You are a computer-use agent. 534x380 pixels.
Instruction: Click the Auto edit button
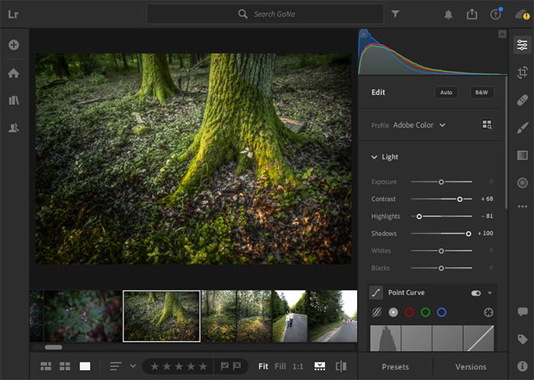click(446, 92)
